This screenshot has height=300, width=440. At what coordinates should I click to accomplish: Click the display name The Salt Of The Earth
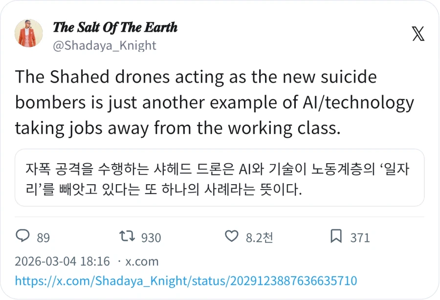point(116,28)
